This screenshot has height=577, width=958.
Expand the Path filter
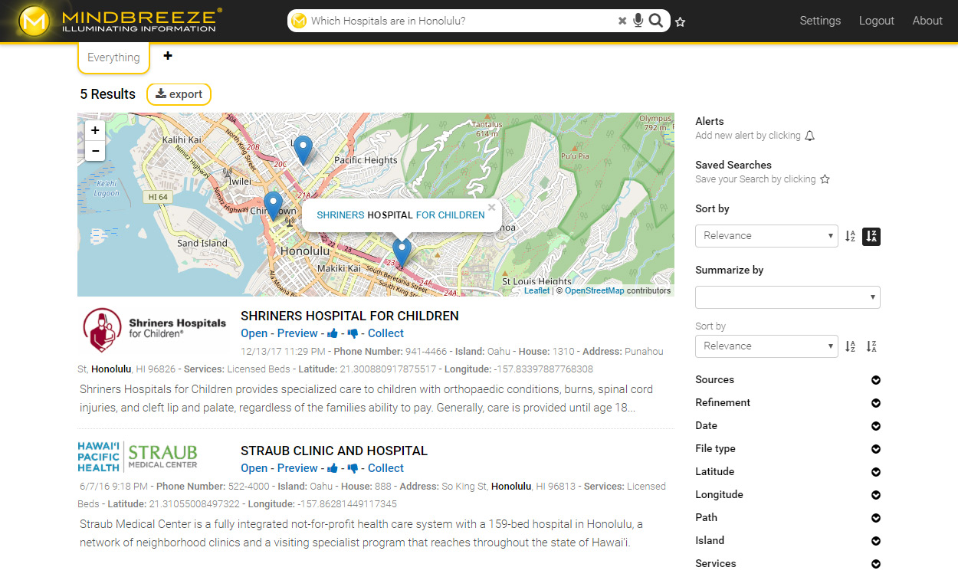coord(876,518)
